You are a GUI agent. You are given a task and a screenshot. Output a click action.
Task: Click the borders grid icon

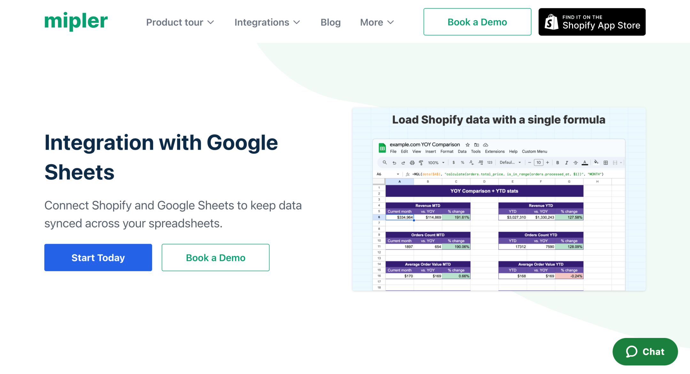(x=605, y=163)
